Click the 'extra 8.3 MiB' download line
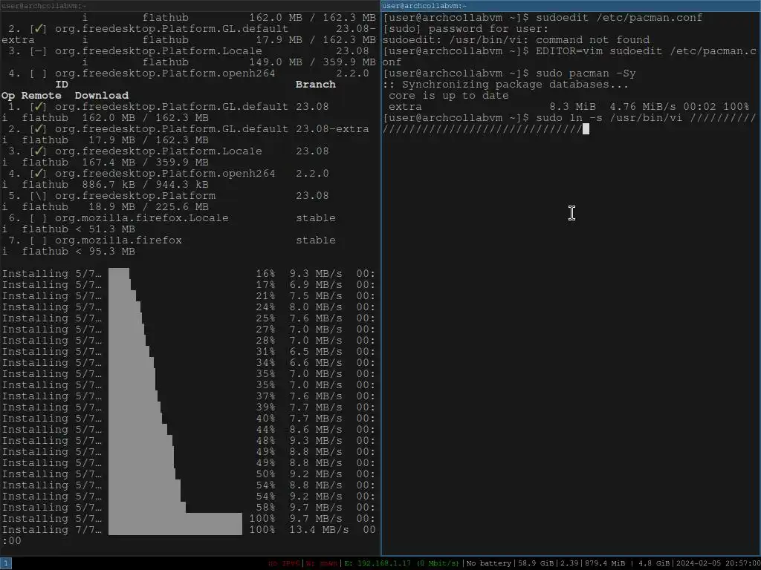This screenshot has height=570, width=761. click(x=569, y=107)
